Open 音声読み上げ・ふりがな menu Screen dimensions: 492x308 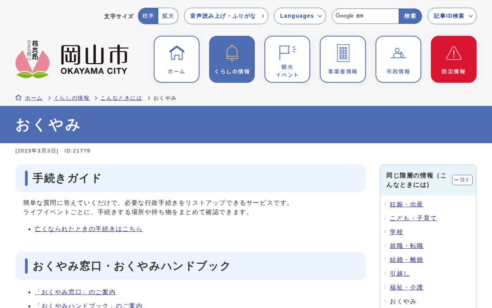coord(226,16)
